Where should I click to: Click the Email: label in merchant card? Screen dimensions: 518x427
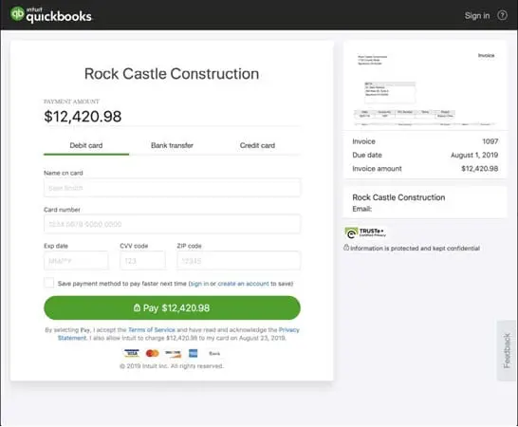(x=362, y=209)
